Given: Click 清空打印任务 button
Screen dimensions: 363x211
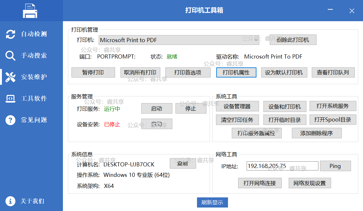Looking at the screenshot, I should [237, 120].
